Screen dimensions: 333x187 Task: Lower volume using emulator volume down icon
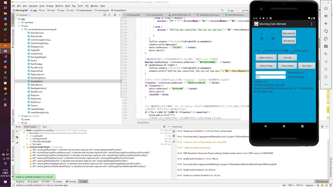pos(326,23)
